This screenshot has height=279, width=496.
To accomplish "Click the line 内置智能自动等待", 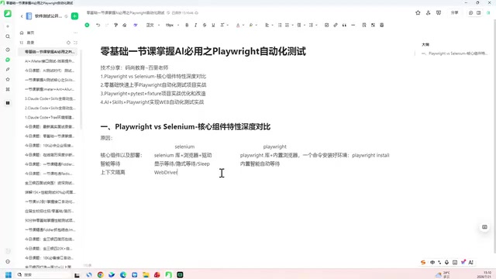I will click(x=260, y=164).
